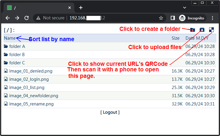Open folder C directory
Screen dimensions: 220x136
[x=17, y=63]
